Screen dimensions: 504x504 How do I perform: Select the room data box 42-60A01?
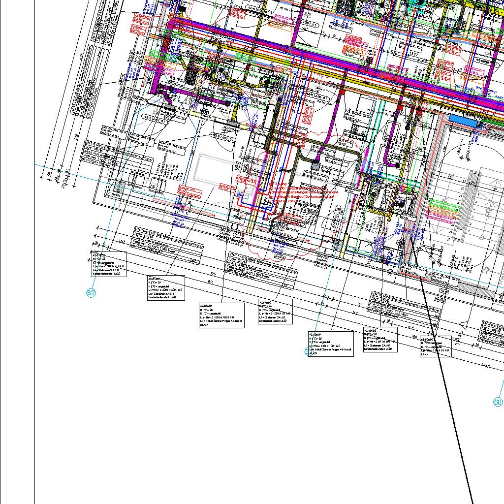click(x=330, y=344)
